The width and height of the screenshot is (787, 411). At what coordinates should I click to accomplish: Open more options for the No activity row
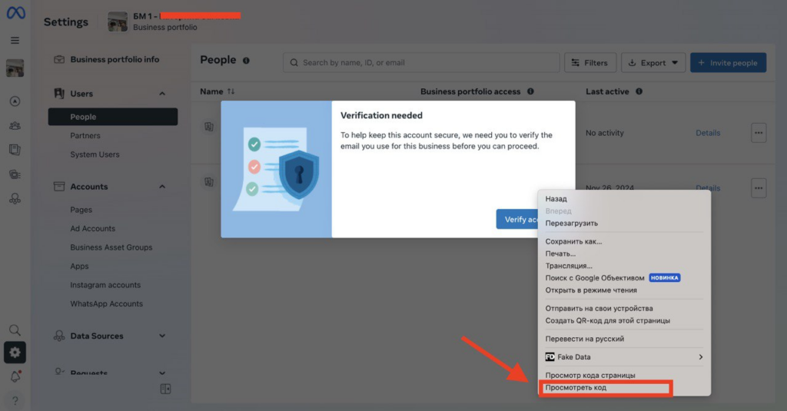759,133
